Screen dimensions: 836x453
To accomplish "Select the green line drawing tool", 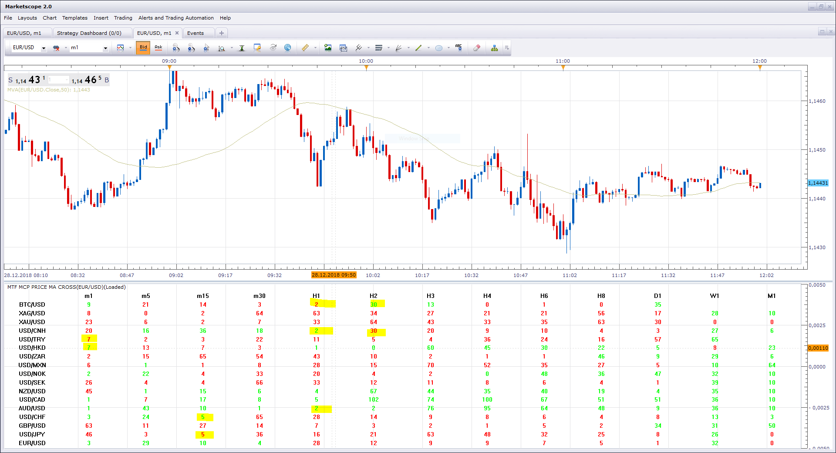I will (x=418, y=48).
